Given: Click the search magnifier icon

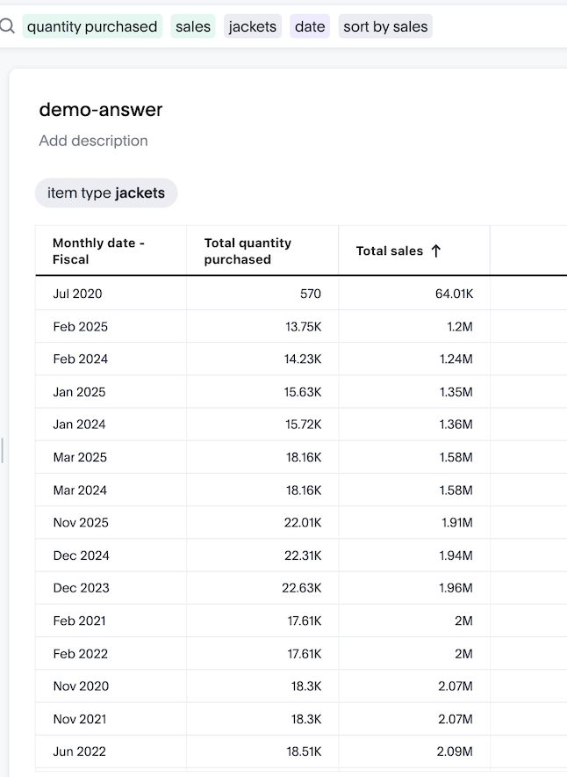Looking at the screenshot, I should [x=7, y=26].
